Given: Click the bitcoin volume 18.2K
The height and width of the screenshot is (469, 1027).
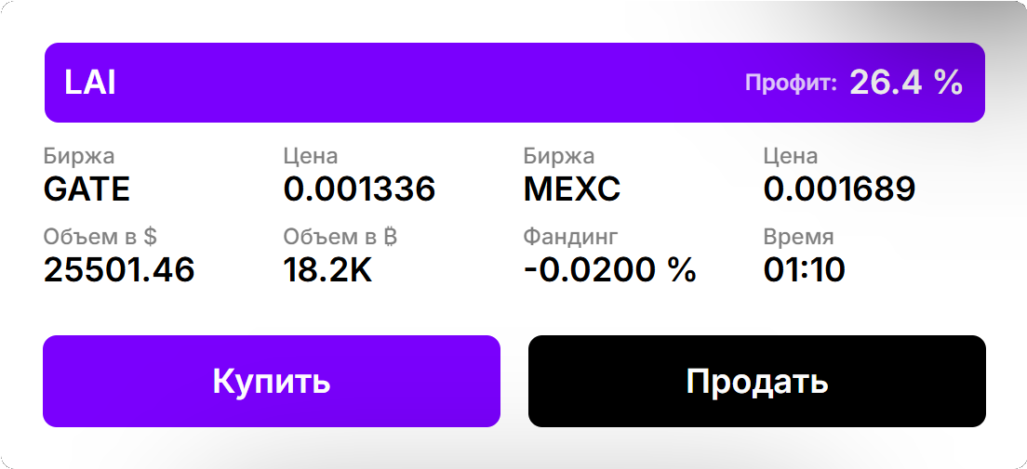Looking at the screenshot, I should pyautogui.click(x=327, y=269).
